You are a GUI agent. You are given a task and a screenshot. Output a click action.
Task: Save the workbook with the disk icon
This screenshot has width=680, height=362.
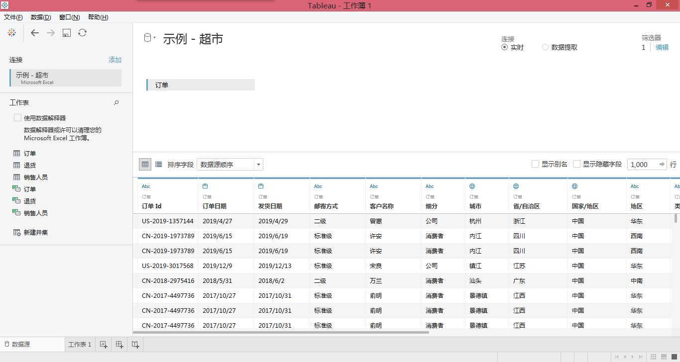click(67, 33)
